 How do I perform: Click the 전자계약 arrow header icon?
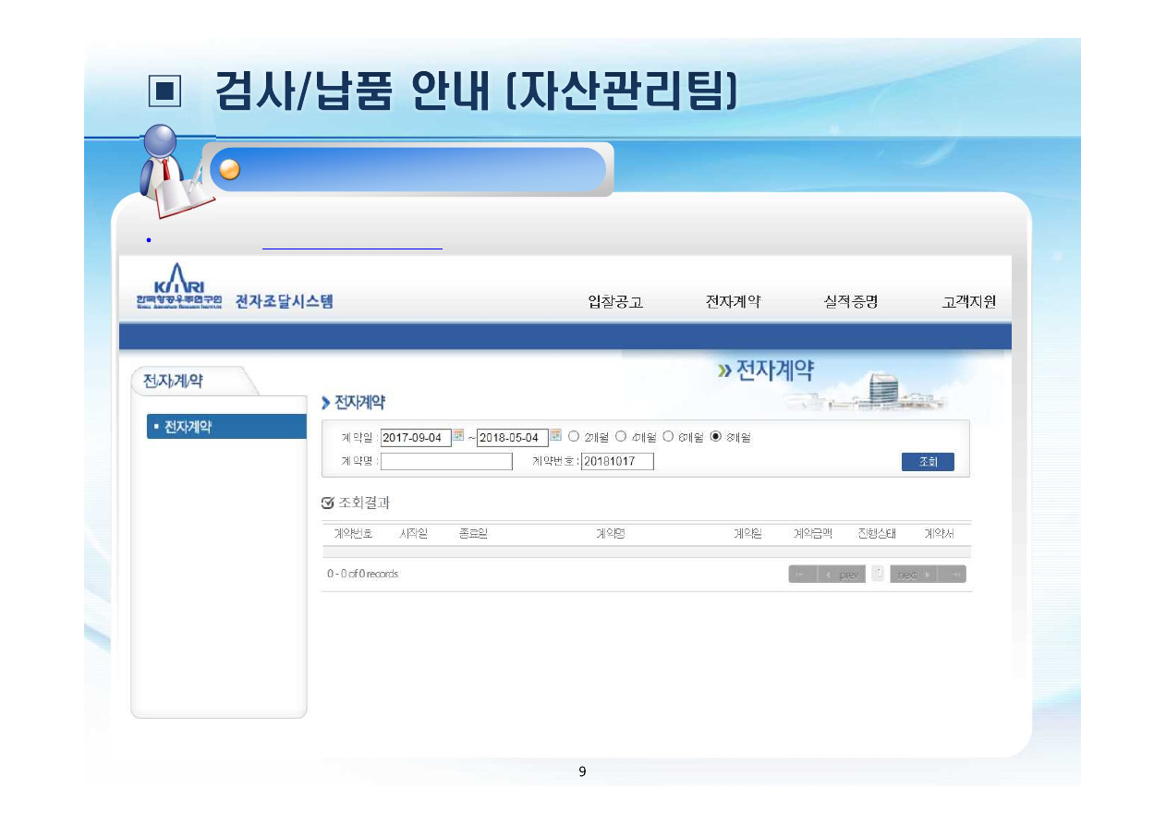point(325,402)
